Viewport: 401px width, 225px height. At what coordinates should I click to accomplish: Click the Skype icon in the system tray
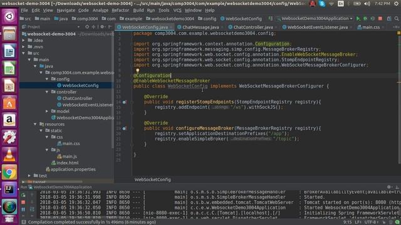click(x=322, y=4)
